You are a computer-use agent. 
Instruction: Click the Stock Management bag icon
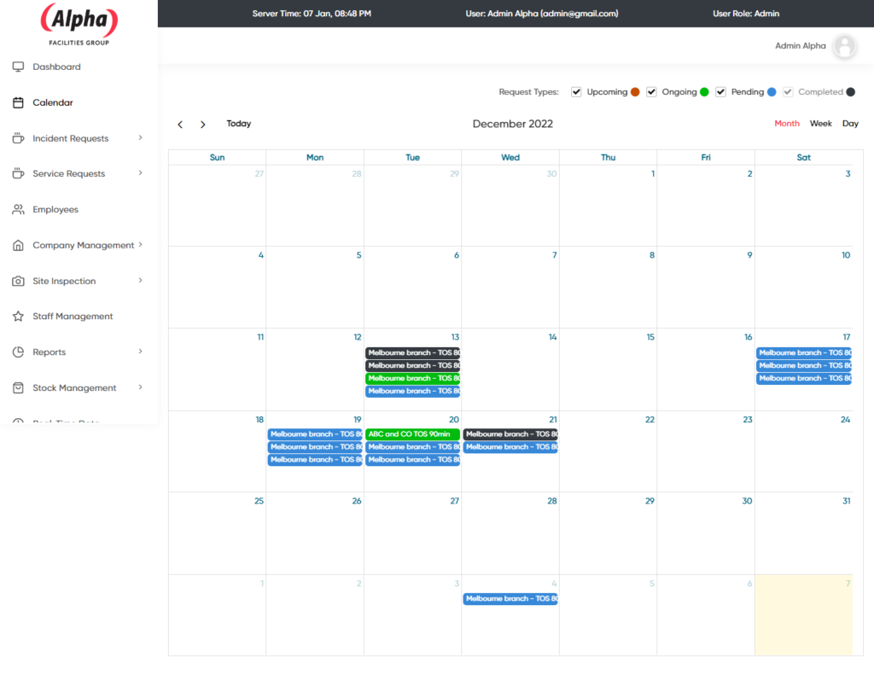coord(18,388)
